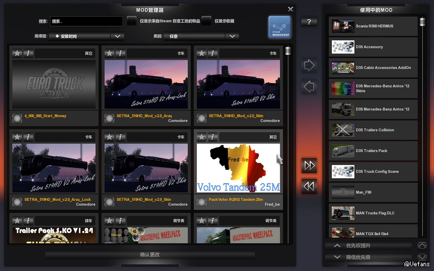Image resolution: width=434 pixels, height=271 pixels.
Task: Deactivate all mods with double left arrow
Action: tap(309, 187)
